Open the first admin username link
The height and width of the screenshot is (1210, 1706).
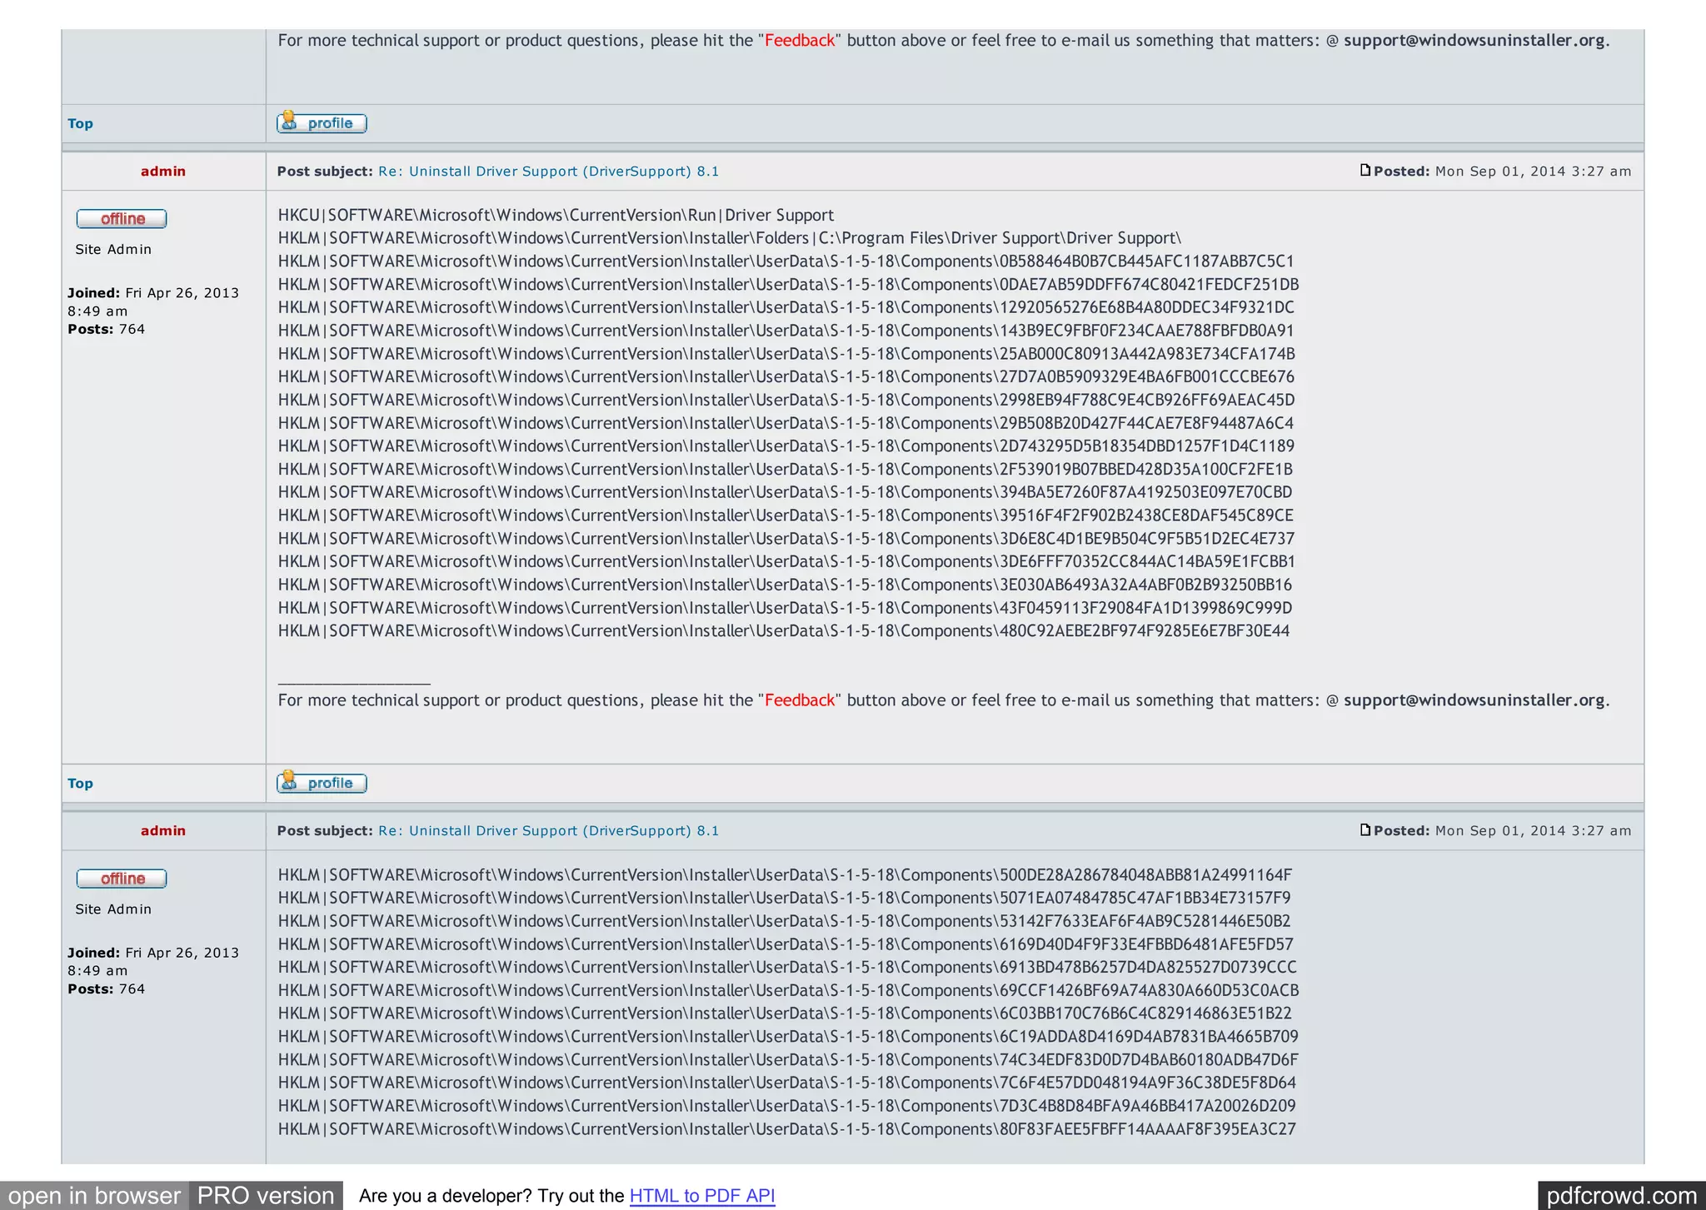(163, 171)
